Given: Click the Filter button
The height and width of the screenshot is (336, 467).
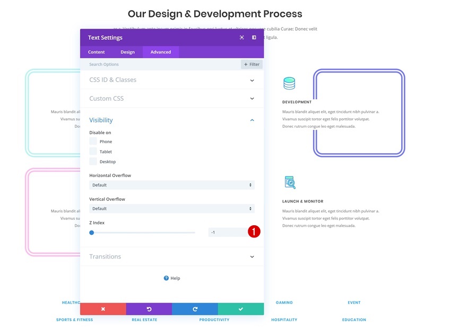Looking at the screenshot, I should click(x=252, y=64).
